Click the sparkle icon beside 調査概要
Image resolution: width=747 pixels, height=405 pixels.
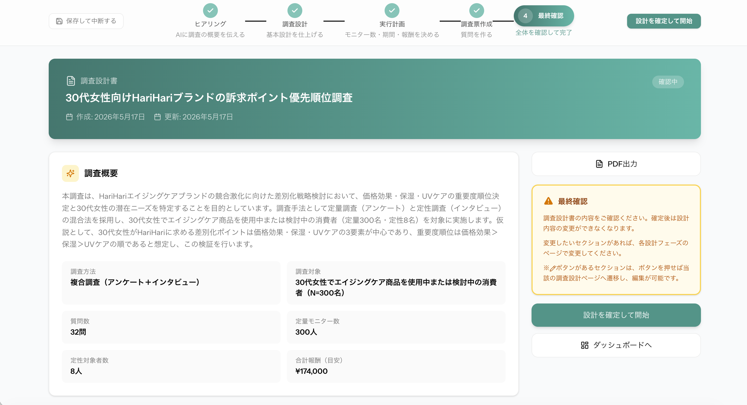[x=70, y=173]
